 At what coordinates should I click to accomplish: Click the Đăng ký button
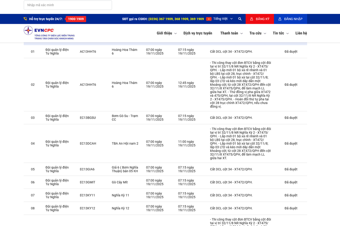(x=260, y=19)
